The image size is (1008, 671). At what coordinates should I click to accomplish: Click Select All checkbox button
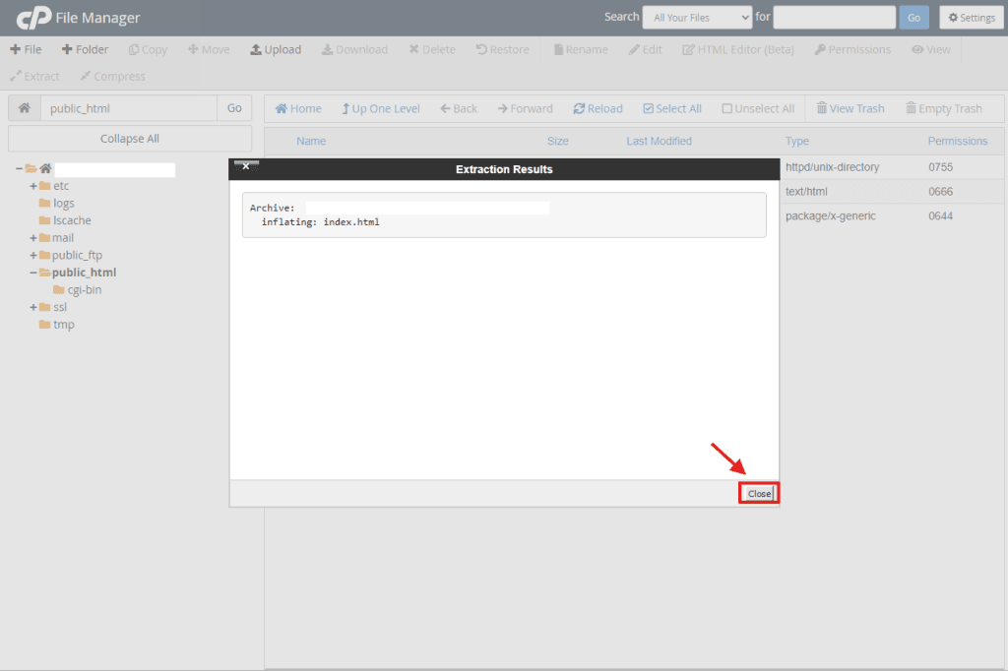[x=672, y=108]
